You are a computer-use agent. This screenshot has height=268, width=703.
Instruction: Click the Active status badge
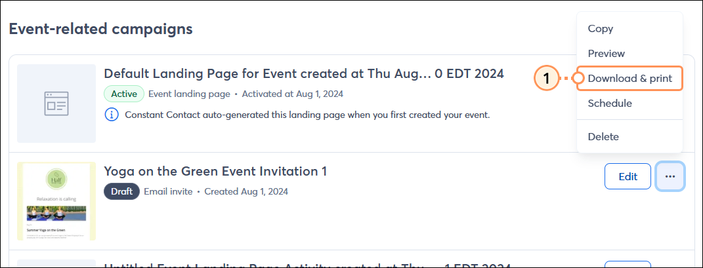[124, 94]
